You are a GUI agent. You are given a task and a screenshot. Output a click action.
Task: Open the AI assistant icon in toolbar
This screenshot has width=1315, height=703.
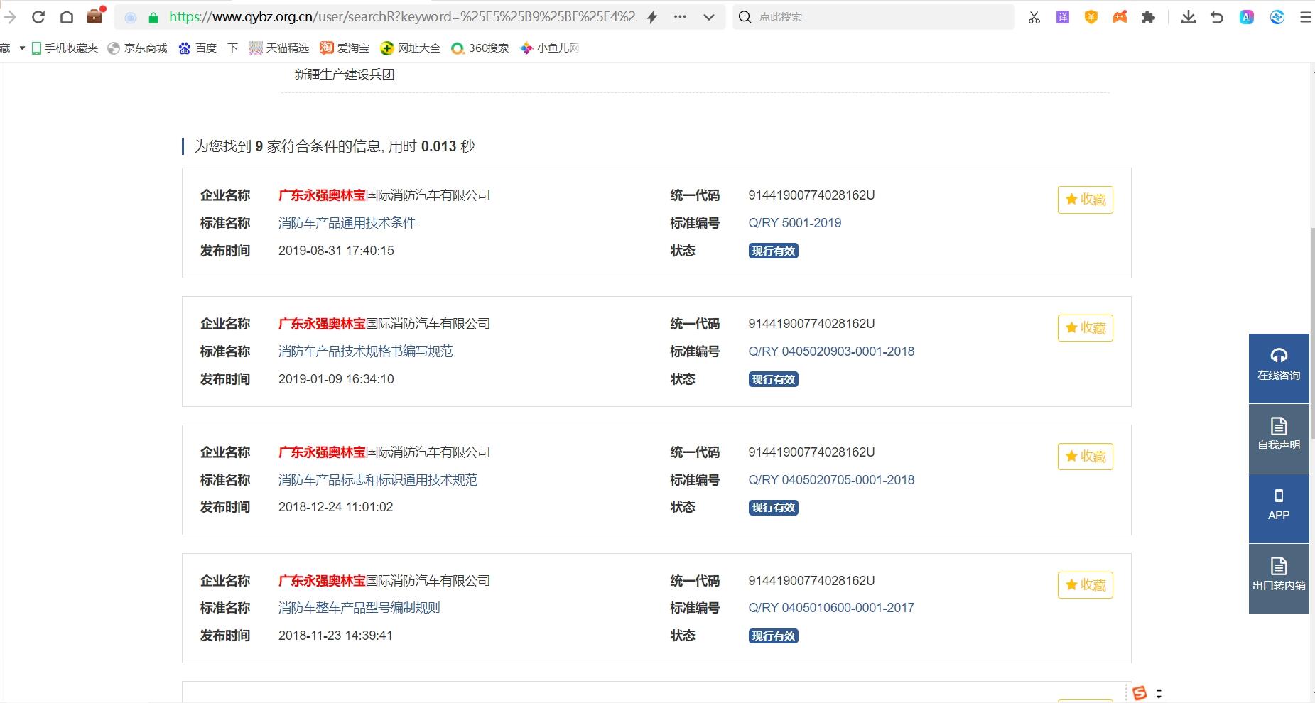[x=1247, y=17]
